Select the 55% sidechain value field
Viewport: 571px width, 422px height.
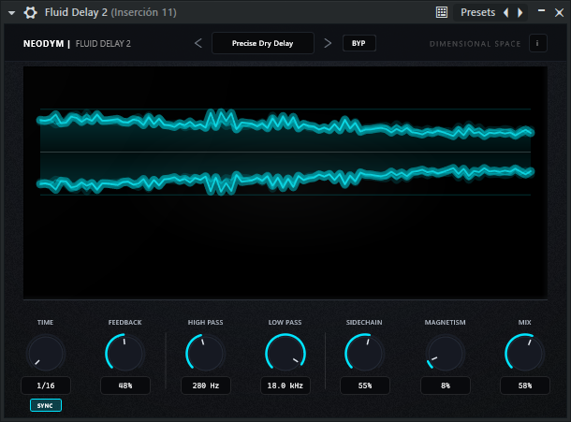coord(365,386)
